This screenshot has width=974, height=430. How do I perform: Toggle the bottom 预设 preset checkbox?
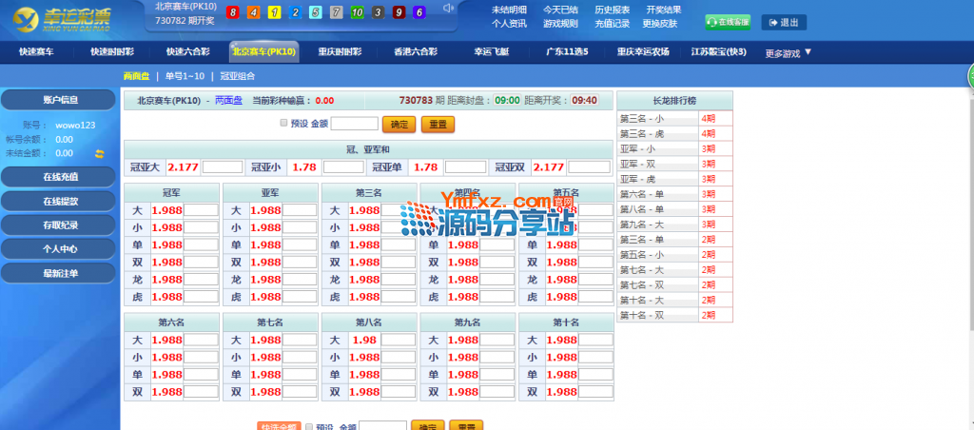point(308,427)
